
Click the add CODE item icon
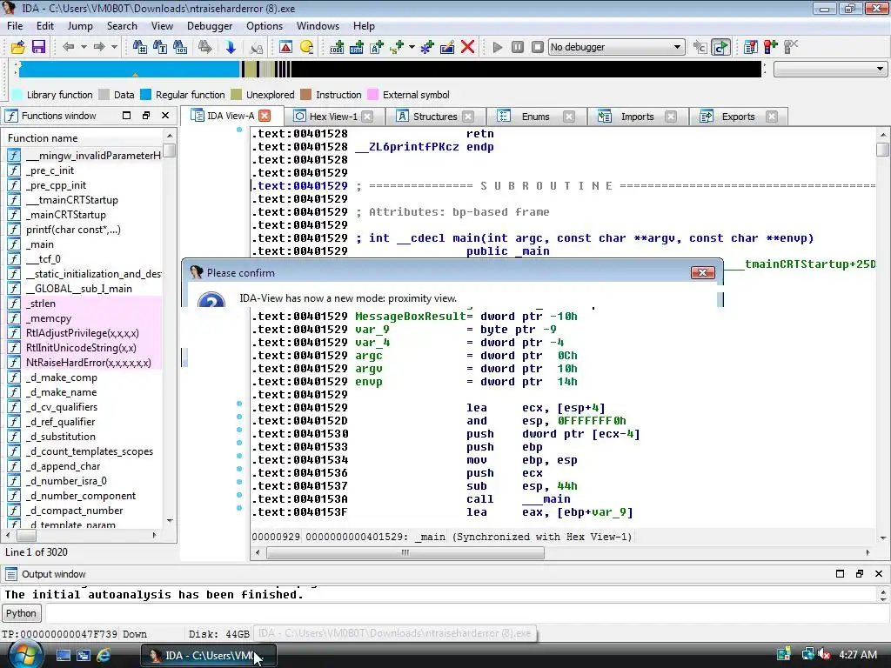click(x=337, y=47)
